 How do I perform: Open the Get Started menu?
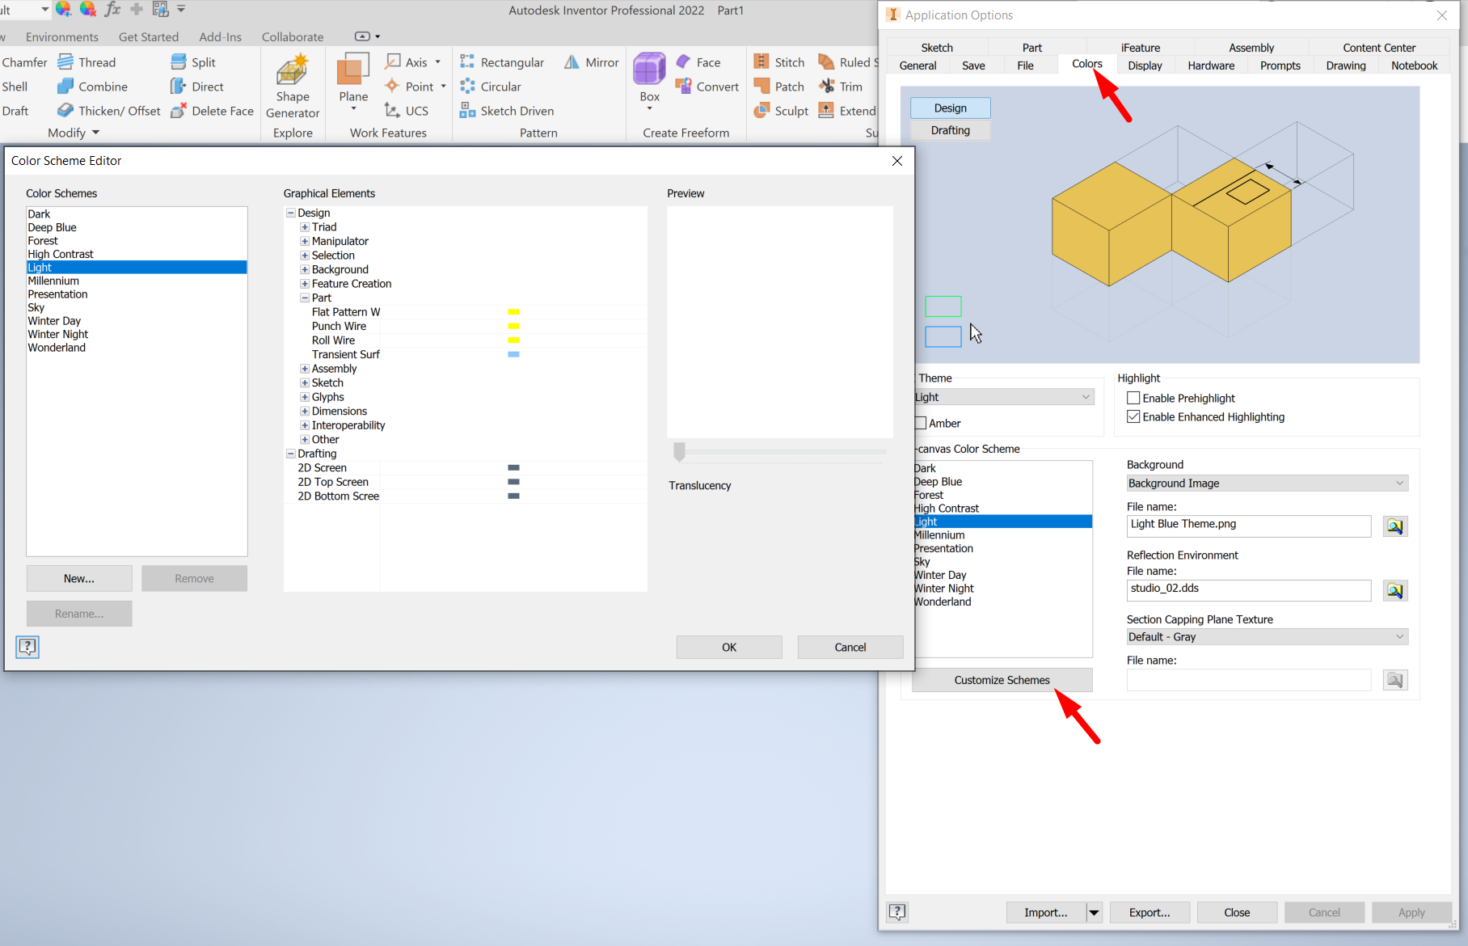tap(149, 36)
